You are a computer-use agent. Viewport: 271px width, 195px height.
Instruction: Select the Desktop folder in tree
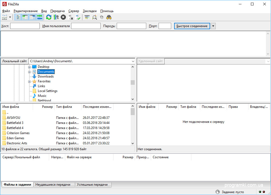click(43, 67)
